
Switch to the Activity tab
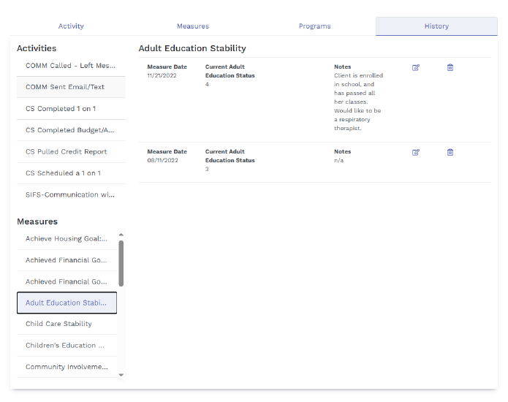[x=71, y=26]
